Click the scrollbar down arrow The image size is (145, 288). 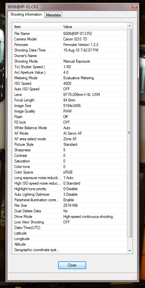129,250
